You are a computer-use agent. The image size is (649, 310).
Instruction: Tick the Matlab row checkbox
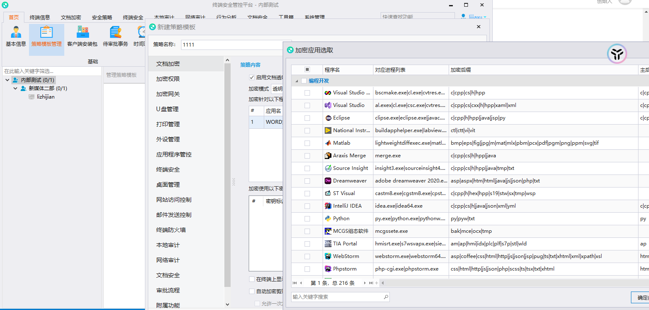307,143
